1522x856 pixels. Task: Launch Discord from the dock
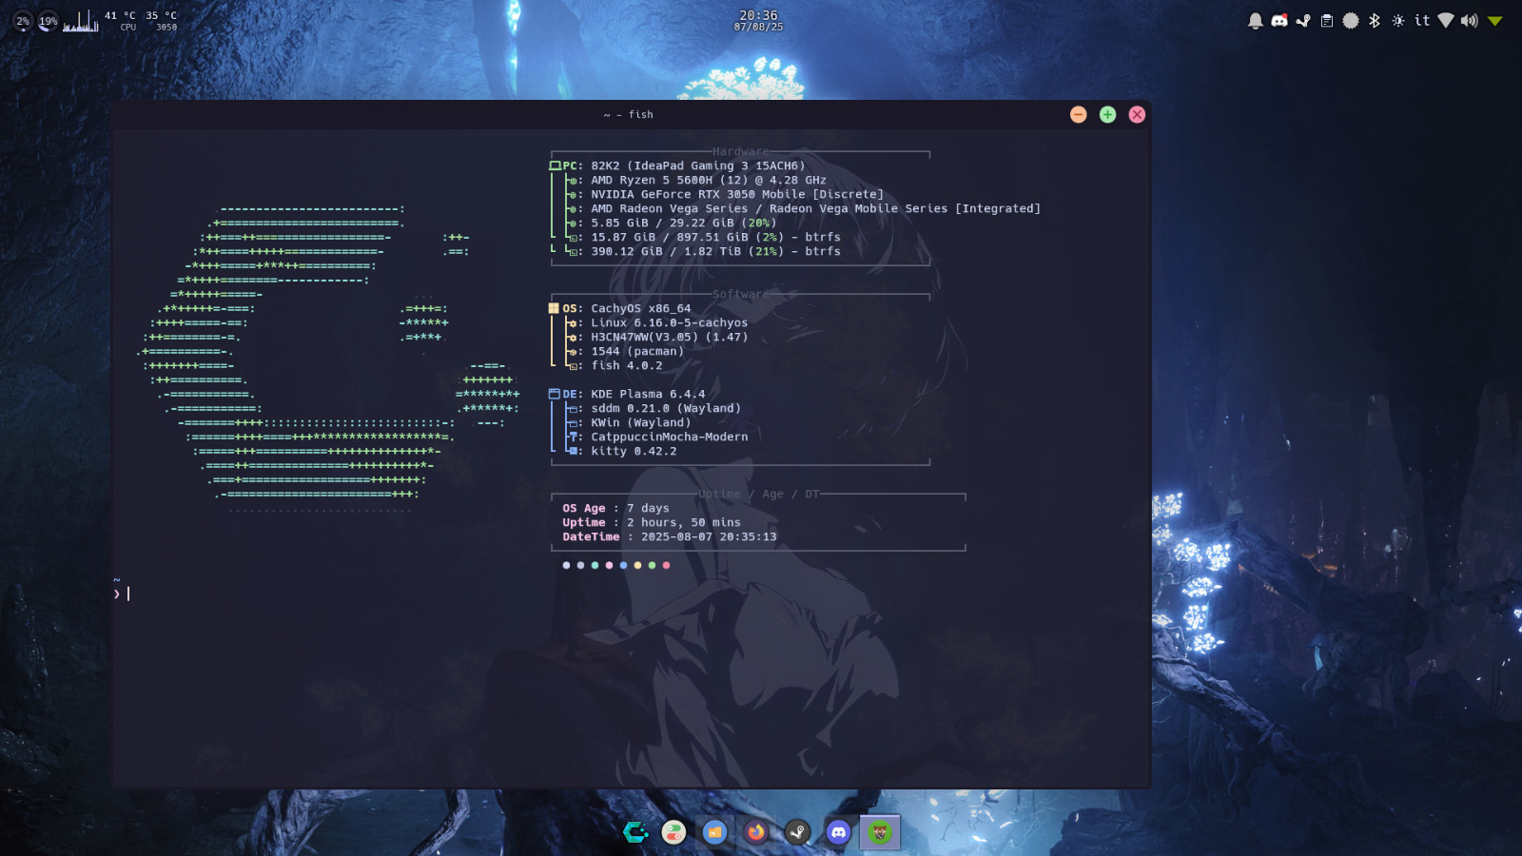pyautogui.click(x=838, y=832)
